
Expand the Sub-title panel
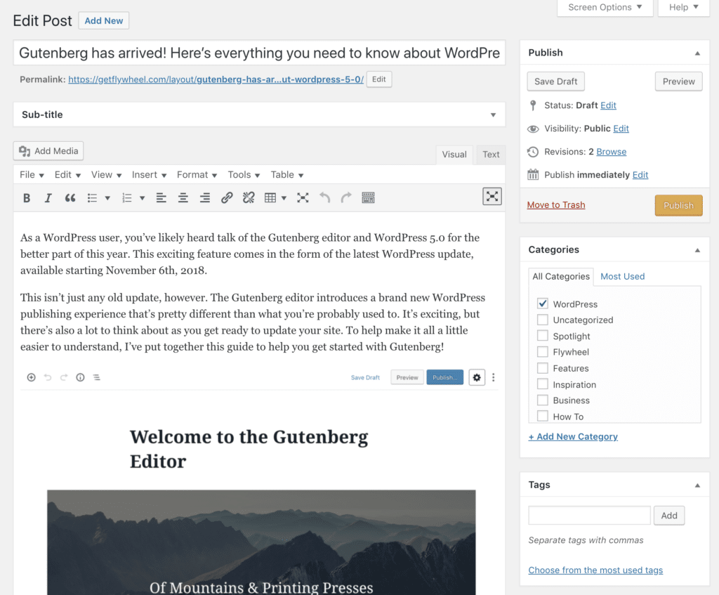[493, 115]
